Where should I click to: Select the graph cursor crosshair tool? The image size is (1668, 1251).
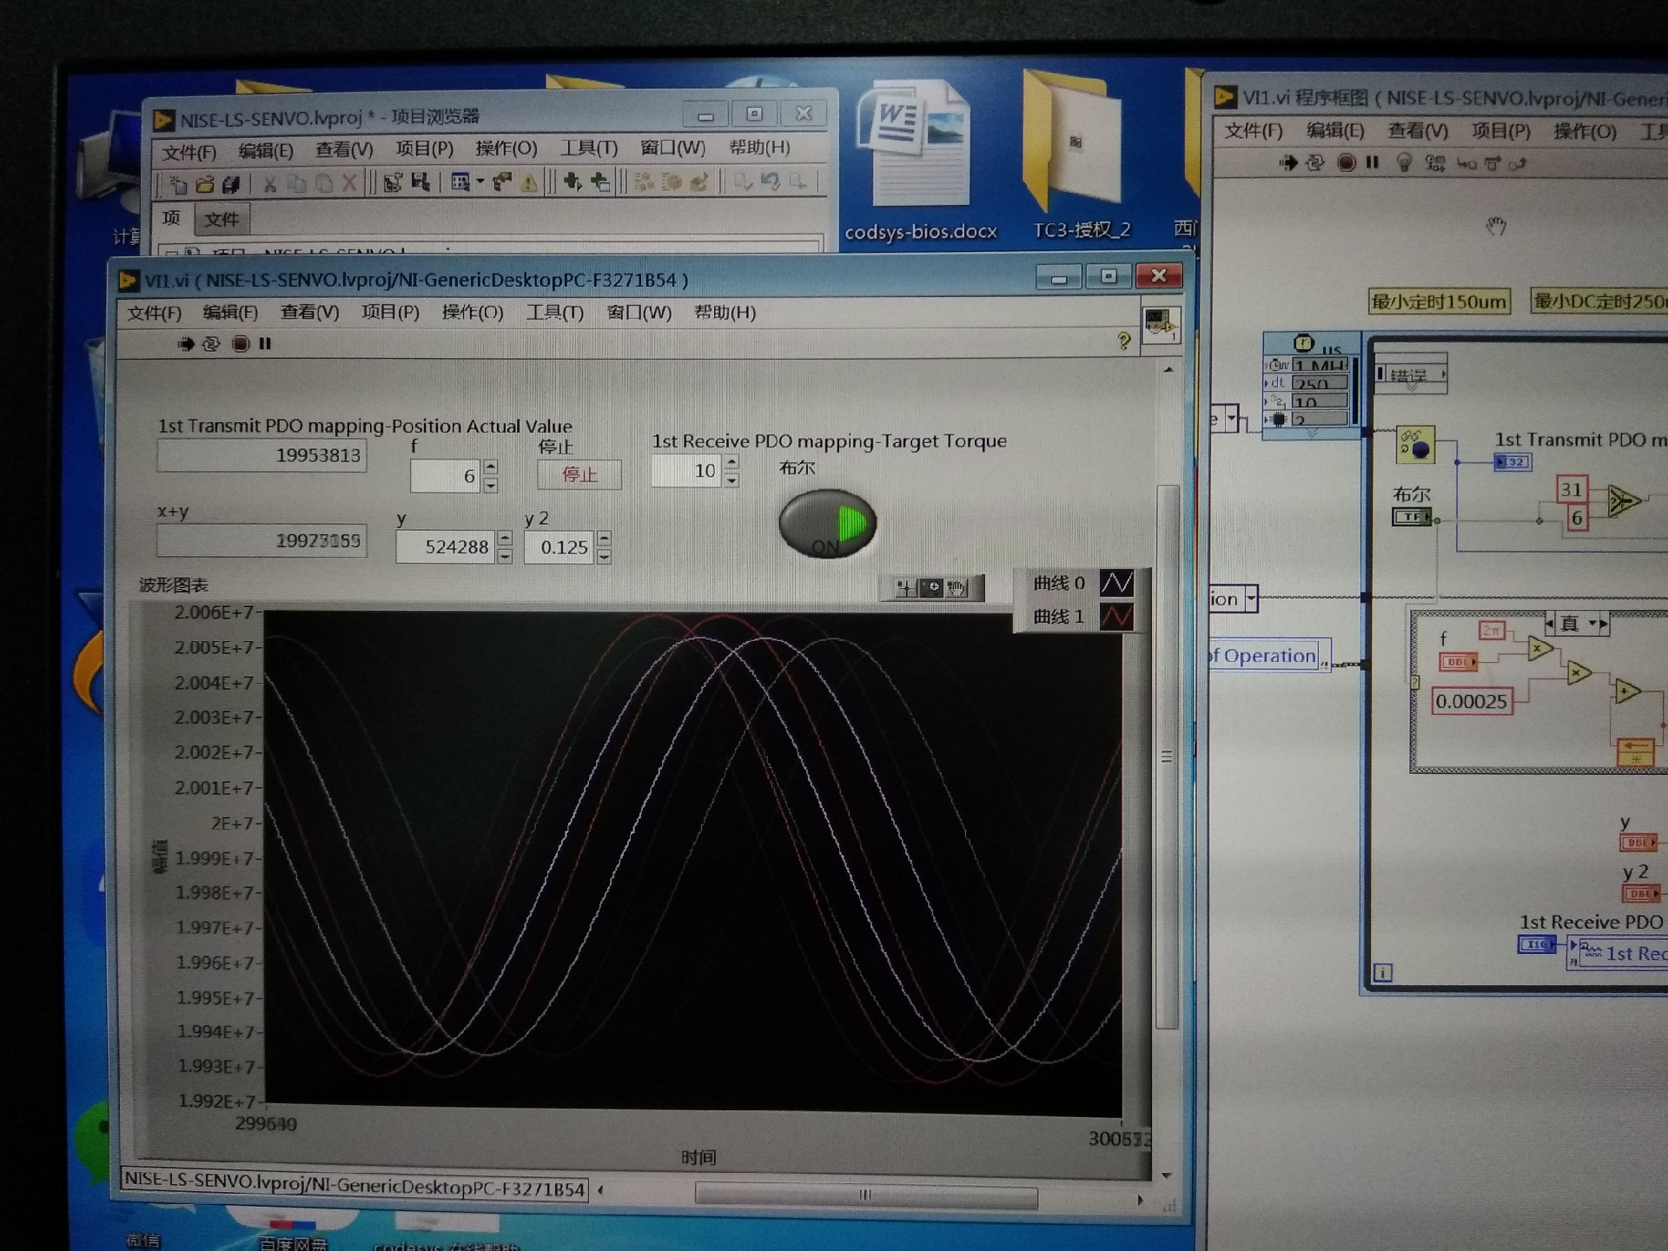(x=905, y=588)
